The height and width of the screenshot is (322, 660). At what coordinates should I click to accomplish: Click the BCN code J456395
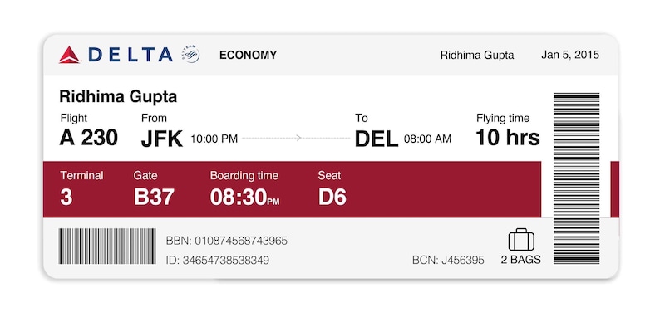click(448, 261)
